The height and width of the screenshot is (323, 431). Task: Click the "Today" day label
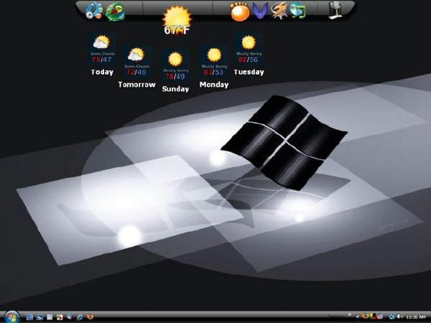tap(102, 72)
